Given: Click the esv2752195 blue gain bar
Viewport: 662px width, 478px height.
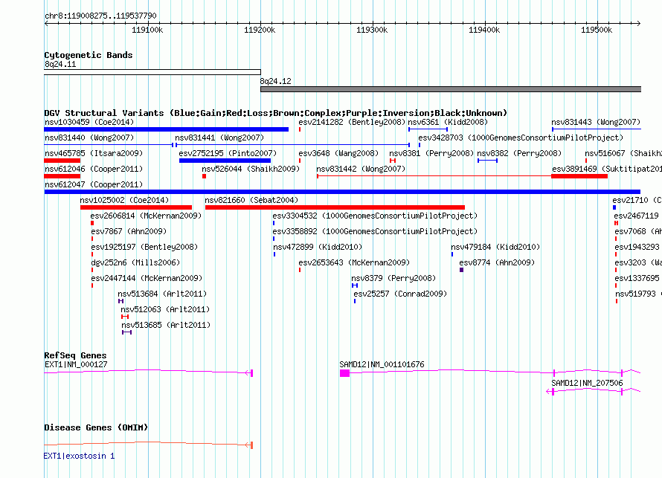Looking at the screenshot, I should coord(225,161).
